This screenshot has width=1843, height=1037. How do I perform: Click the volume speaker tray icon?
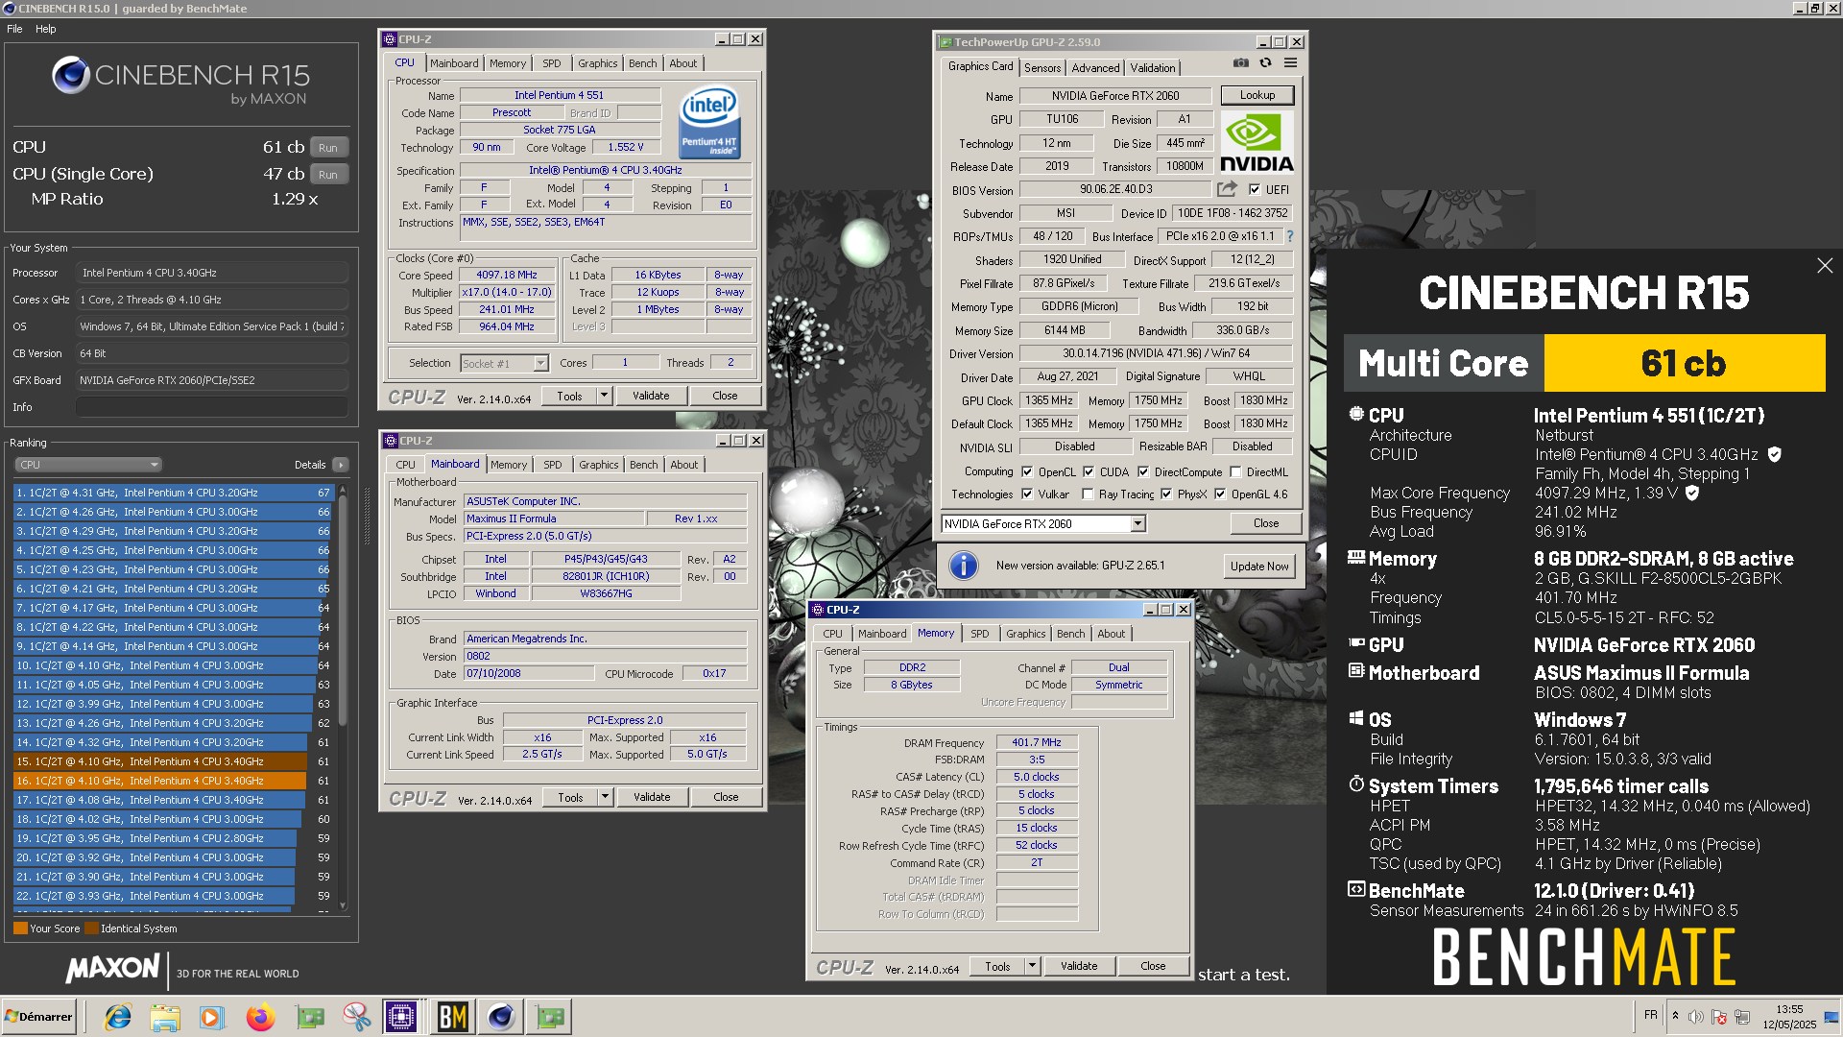point(1696,1017)
